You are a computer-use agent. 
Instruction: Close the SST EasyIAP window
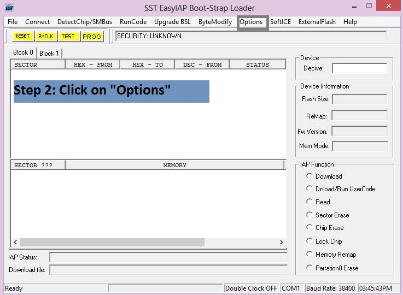[x=389, y=5]
